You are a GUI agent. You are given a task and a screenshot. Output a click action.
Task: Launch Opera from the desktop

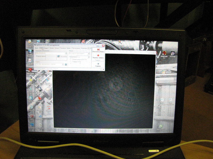click(x=32, y=117)
